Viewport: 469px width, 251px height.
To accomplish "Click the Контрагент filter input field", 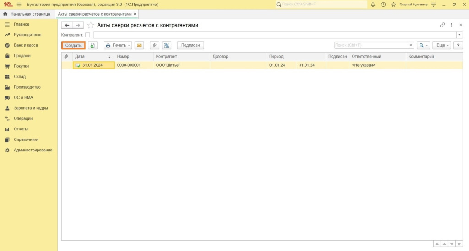I will point(275,35).
